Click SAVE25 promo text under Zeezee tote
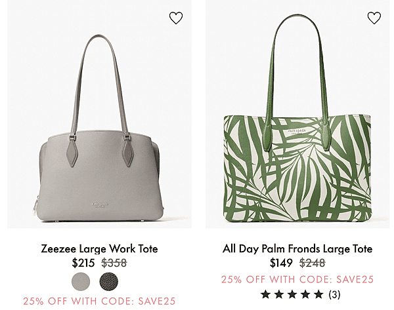Image resolution: width=394 pixels, height=310 pixels. (99, 301)
